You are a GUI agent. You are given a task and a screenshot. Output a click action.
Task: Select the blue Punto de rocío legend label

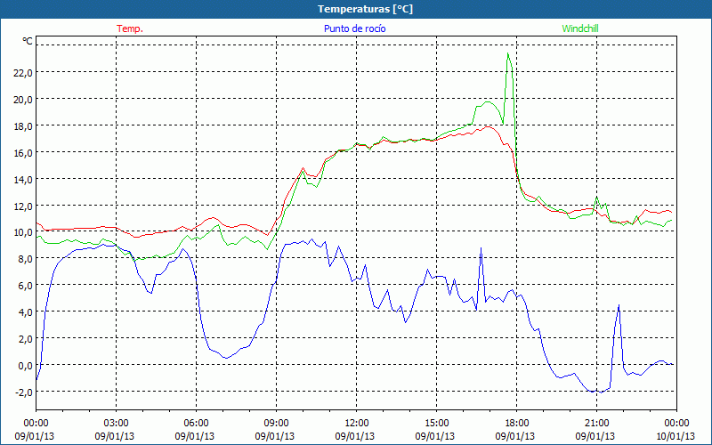pos(354,28)
